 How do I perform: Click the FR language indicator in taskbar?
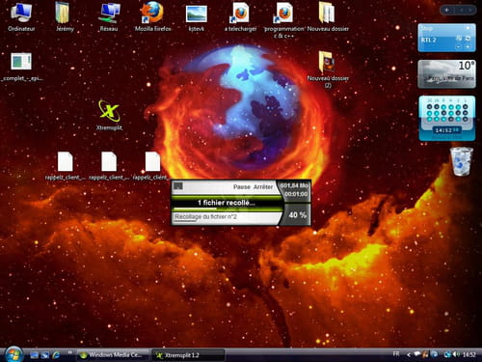pos(396,354)
